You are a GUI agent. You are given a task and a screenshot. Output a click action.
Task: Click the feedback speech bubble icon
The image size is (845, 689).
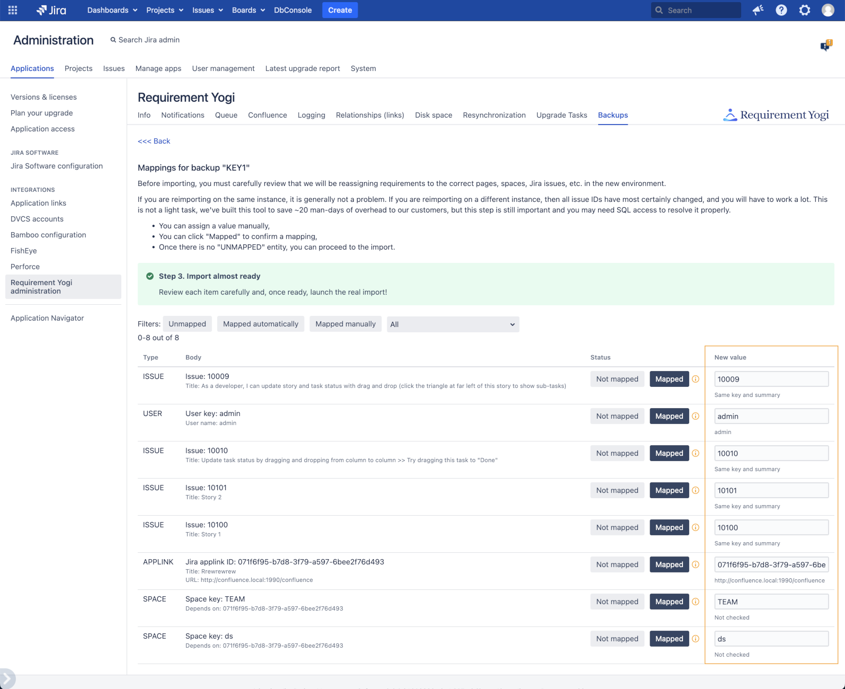pos(825,46)
